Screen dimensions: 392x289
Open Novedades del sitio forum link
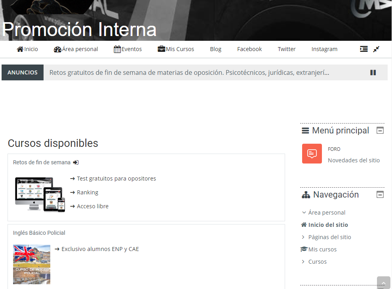pos(354,160)
